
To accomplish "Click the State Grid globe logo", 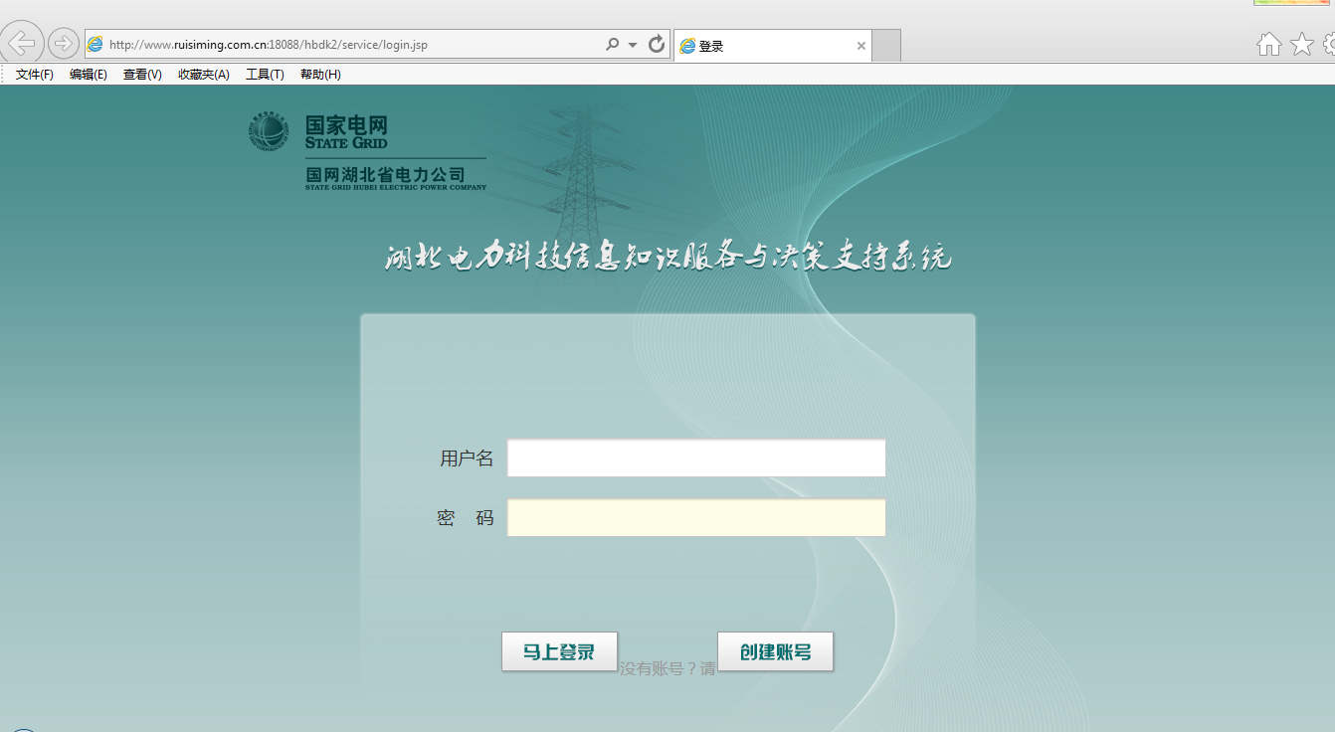I will point(269,132).
